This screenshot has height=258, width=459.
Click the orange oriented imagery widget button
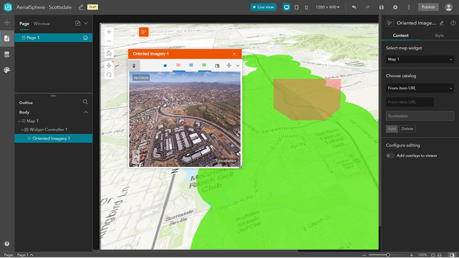coord(144,32)
